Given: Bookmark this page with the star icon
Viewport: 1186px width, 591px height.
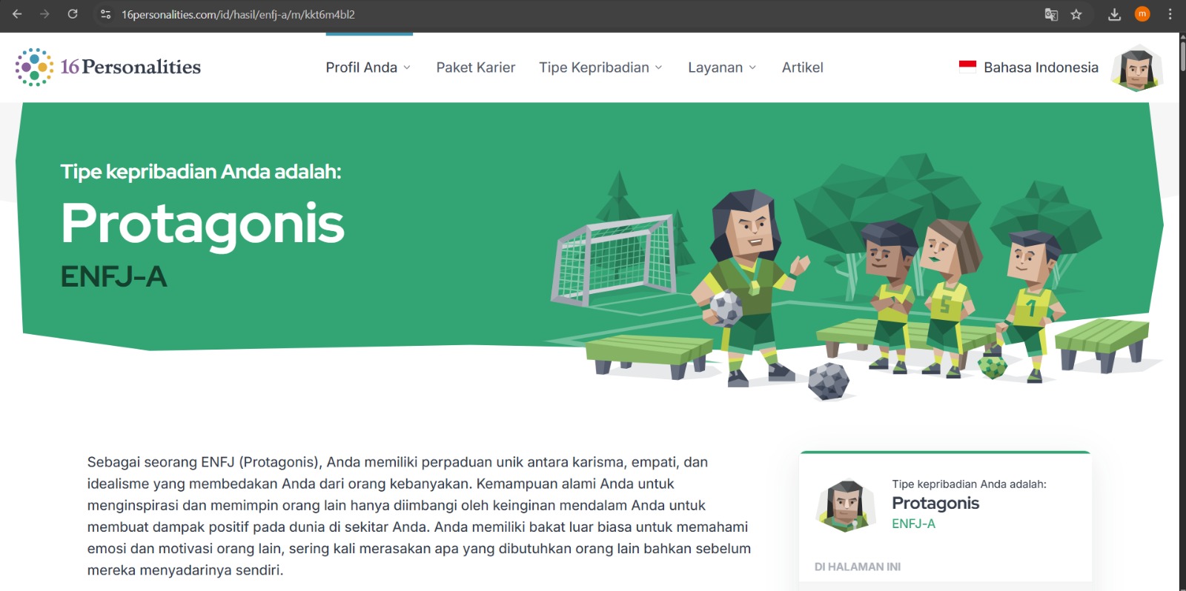Looking at the screenshot, I should 1076,14.
